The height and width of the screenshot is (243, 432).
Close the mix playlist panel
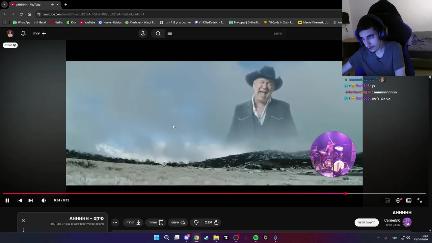(x=23, y=220)
